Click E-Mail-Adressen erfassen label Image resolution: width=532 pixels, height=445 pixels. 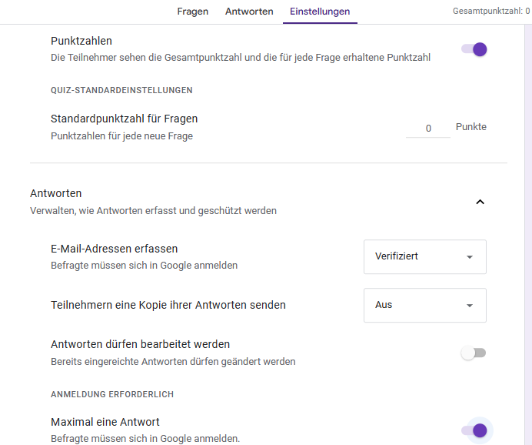pyautogui.click(x=115, y=249)
